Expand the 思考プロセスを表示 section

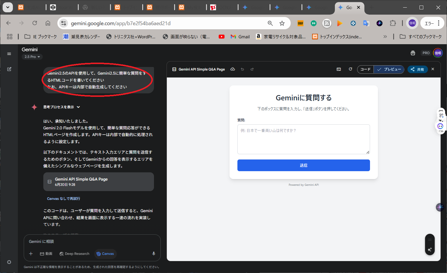62,107
